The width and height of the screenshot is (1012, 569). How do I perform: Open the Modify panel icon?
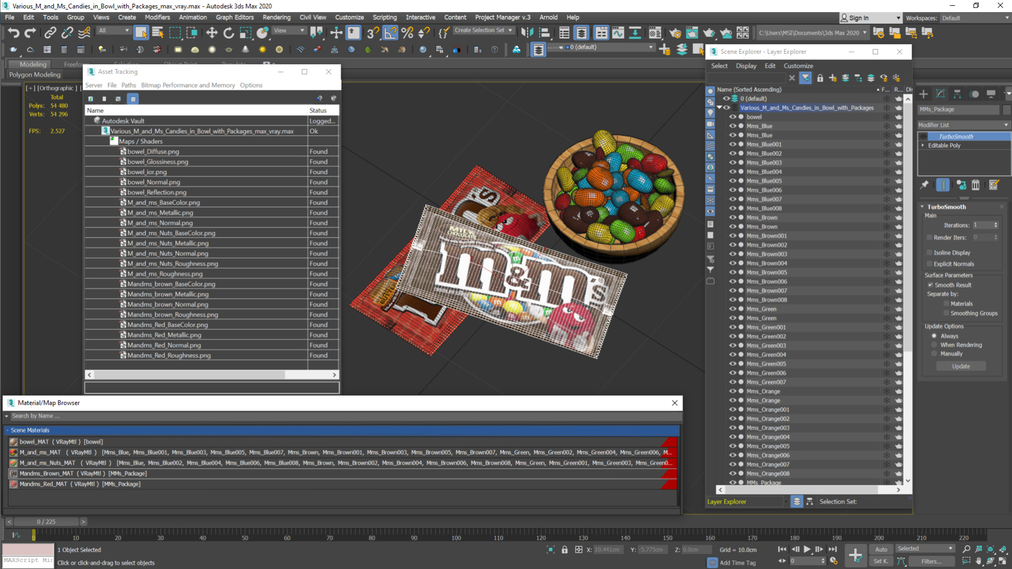940,94
